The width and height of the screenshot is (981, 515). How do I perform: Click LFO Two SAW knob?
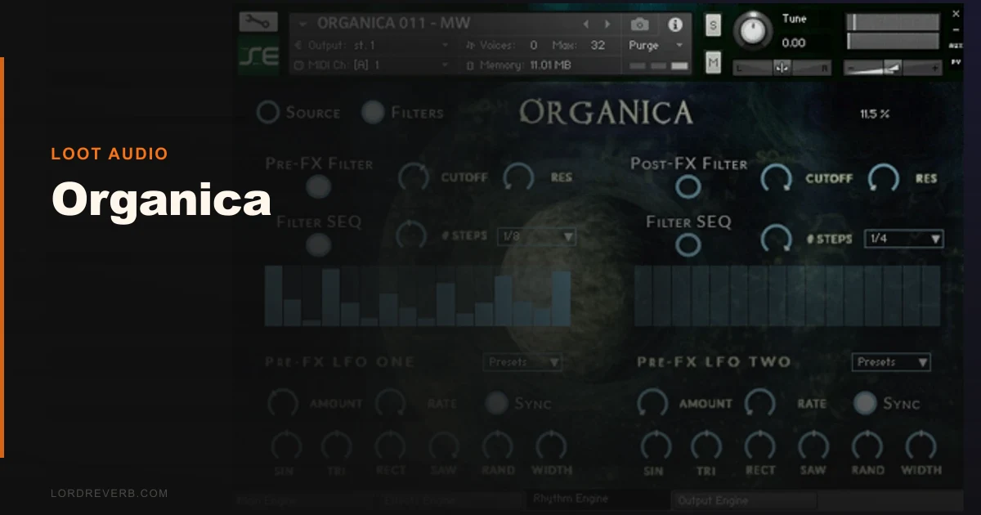coord(813,446)
